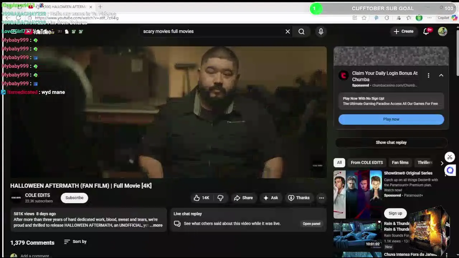Start voice search with microphone icon

click(321, 32)
